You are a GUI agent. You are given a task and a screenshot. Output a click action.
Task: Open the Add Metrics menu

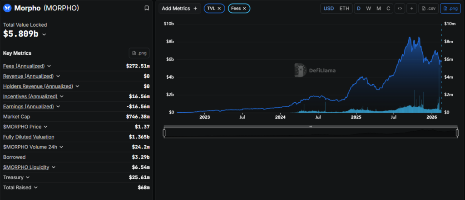pos(179,8)
